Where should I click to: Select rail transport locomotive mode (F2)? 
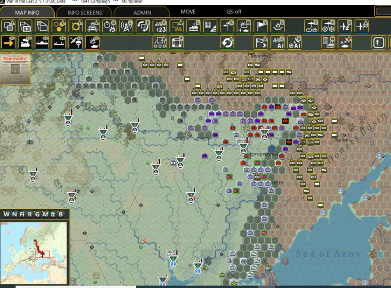[x=25, y=43]
